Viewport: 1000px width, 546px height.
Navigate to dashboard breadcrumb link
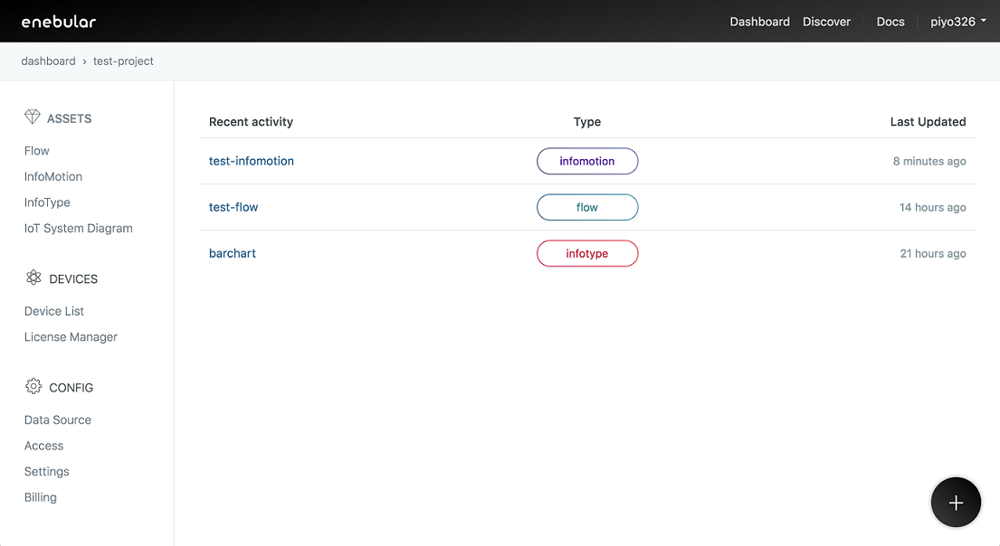(x=48, y=61)
